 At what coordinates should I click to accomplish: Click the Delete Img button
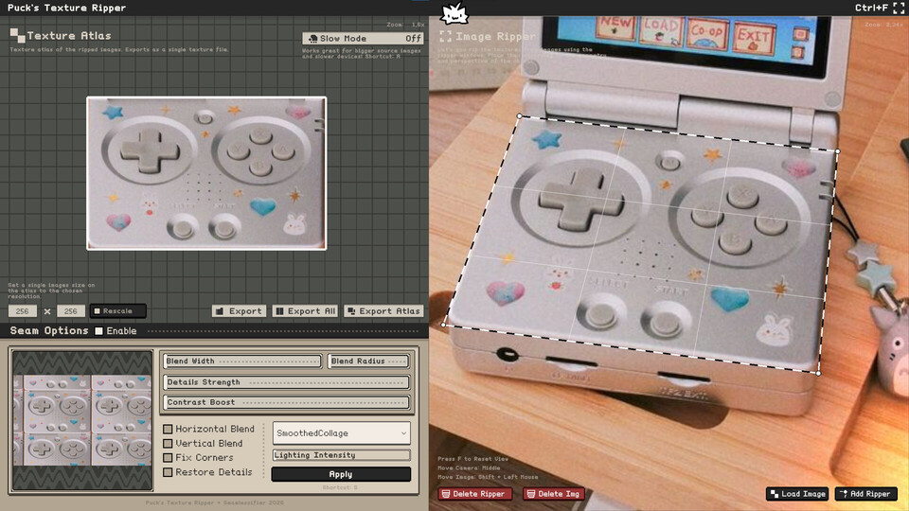tap(553, 494)
